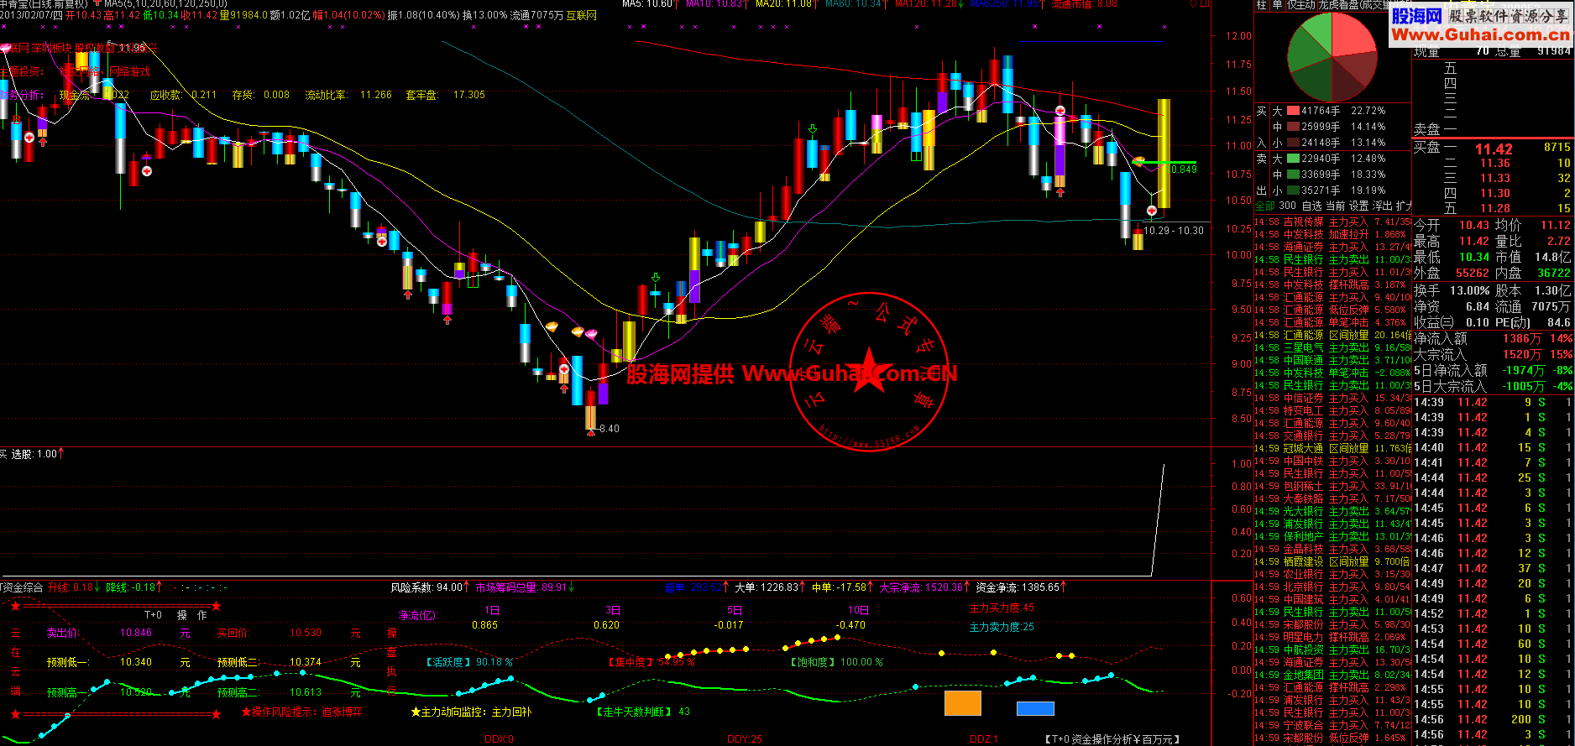
Task: Click the 冠城大通 区间放量 ticker row
Action: pos(1333,448)
